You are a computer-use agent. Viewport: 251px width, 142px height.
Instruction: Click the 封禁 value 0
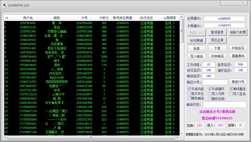tap(240, 125)
